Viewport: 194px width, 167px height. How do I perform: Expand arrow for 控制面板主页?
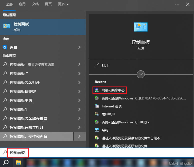79,100
